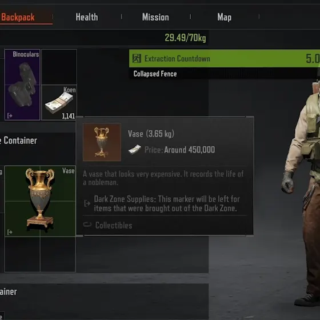Click the Collapsed Fence extraction point
This screenshot has height=320, width=320.
tap(155, 74)
